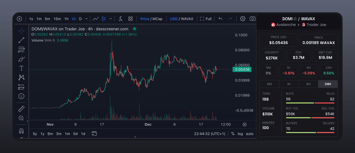Viewport: 355px width, 153px height.
Task: Open the indicators fx menu
Action: 120,19
